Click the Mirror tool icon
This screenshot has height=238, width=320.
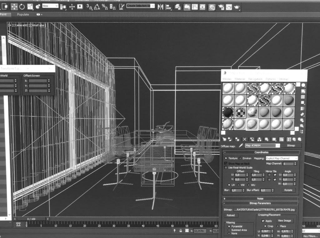click(x=160, y=7)
